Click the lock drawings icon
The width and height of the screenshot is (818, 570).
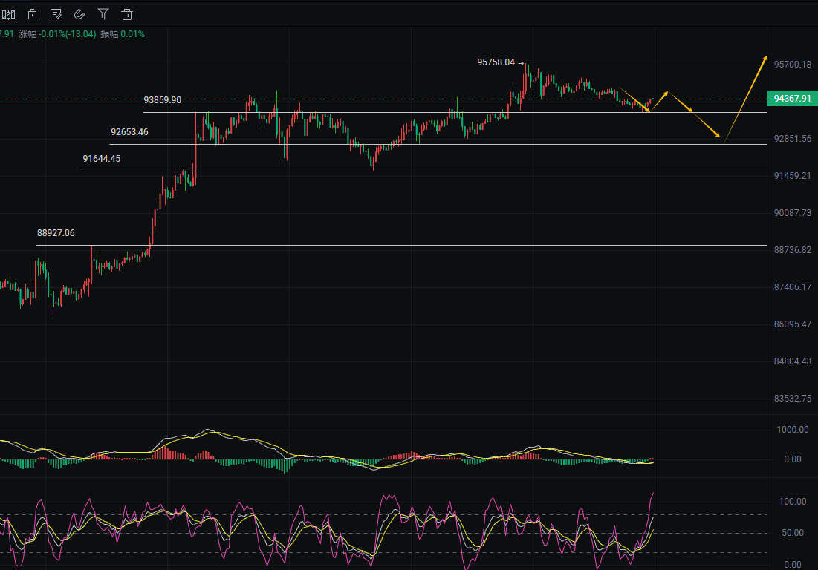coord(32,14)
